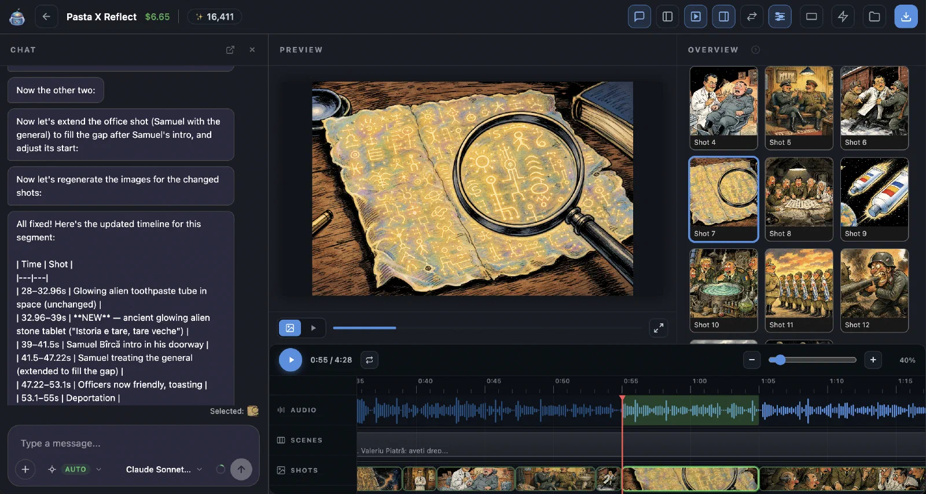Toggle the preview panel play-frame icon
This screenshot has width=926, height=494.
pyautogui.click(x=696, y=17)
